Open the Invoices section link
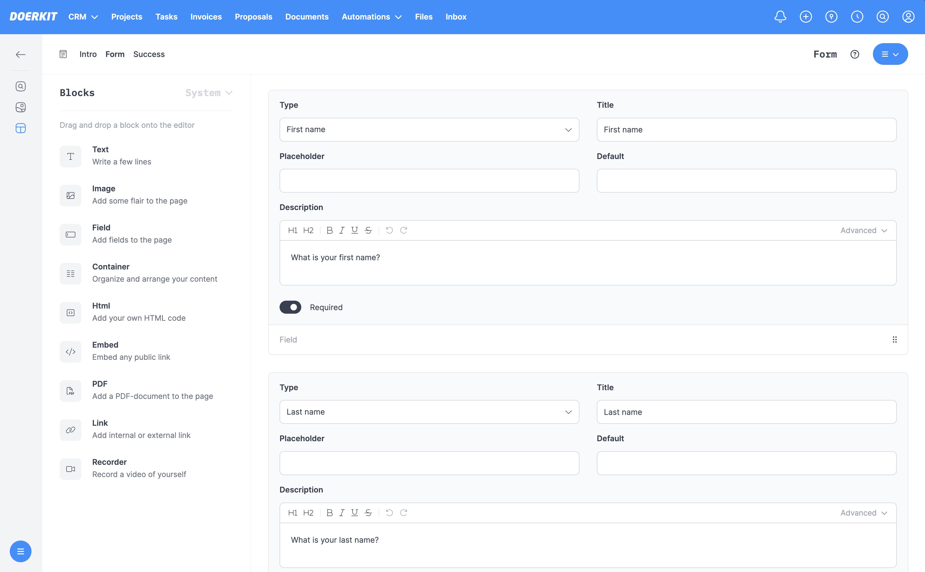The height and width of the screenshot is (572, 925). 206,17
